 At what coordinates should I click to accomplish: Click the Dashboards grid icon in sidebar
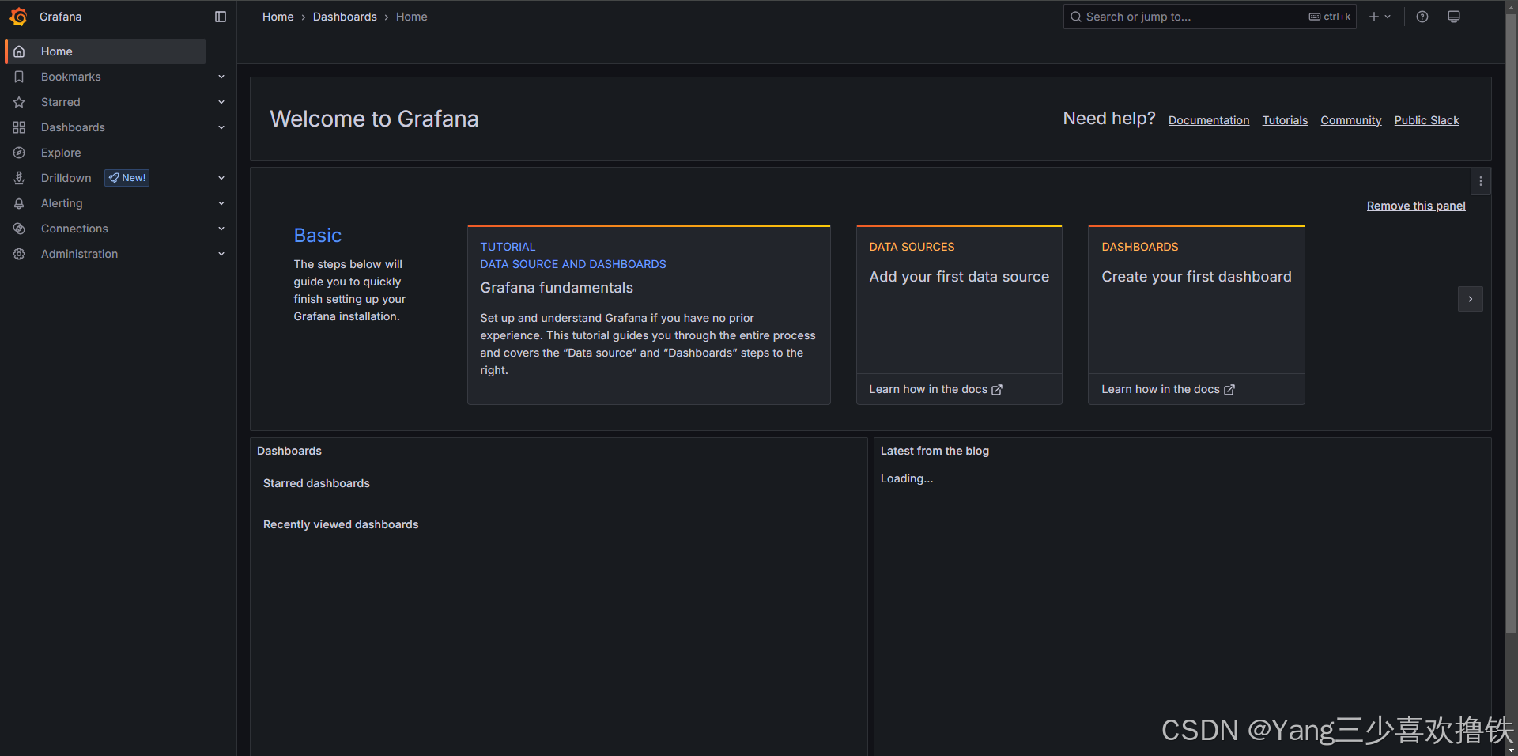(x=19, y=127)
